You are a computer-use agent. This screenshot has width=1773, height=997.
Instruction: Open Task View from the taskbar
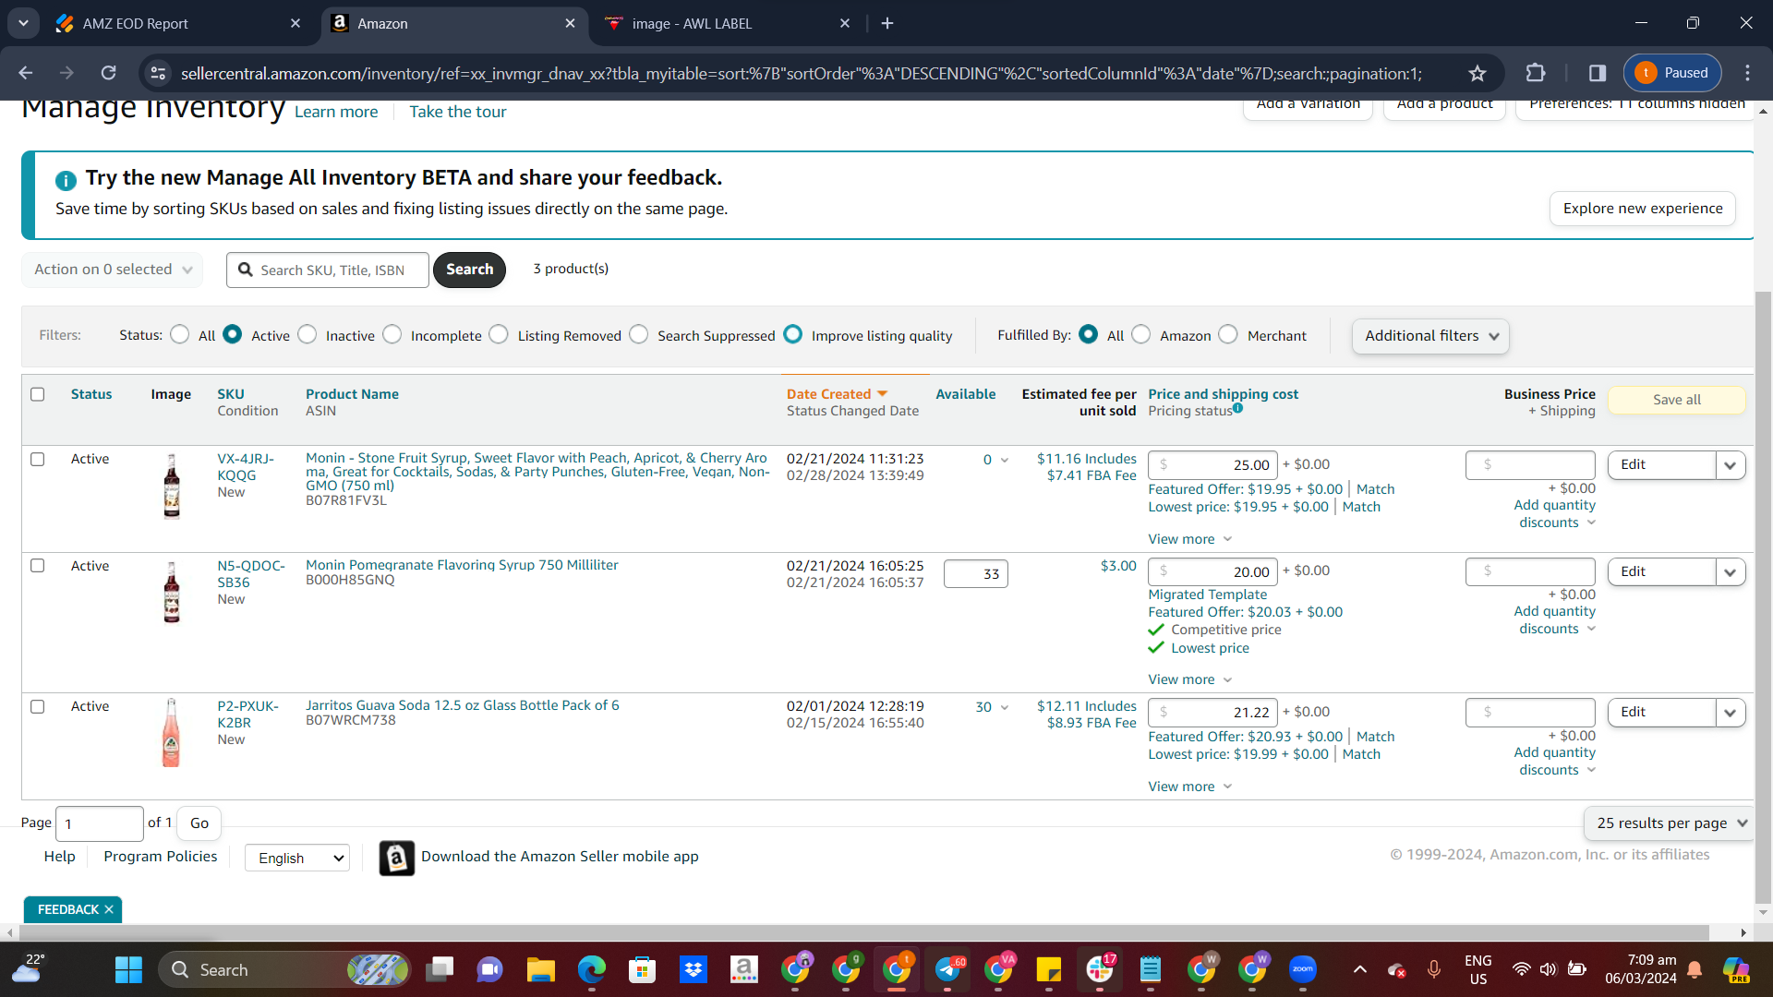click(x=440, y=969)
